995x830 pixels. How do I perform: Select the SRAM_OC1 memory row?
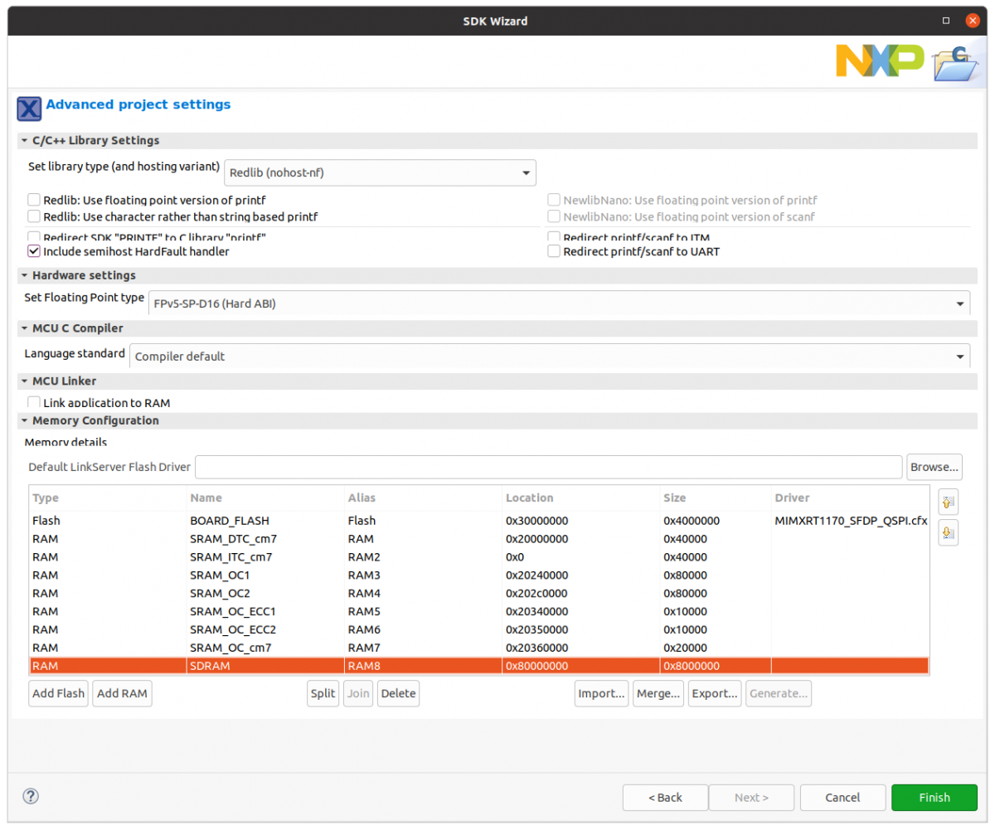[x=220, y=575]
